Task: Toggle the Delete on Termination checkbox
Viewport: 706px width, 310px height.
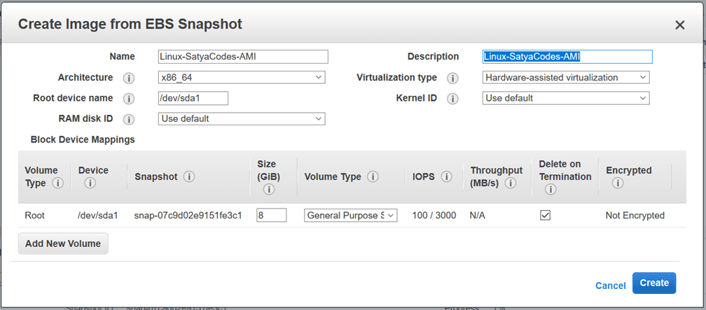Action: click(545, 216)
